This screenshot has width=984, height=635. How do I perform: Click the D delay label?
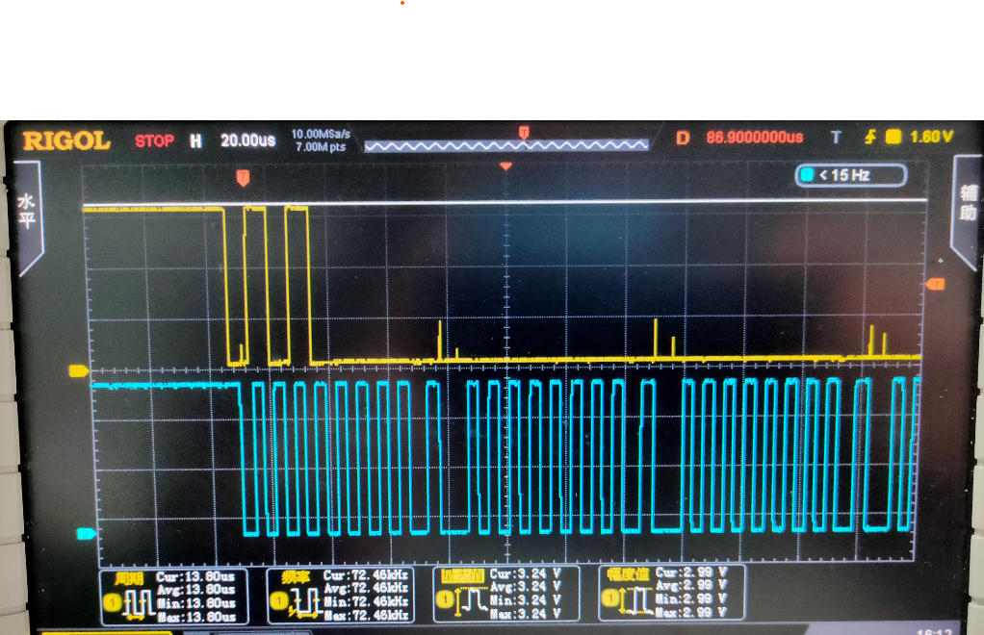point(683,138)
